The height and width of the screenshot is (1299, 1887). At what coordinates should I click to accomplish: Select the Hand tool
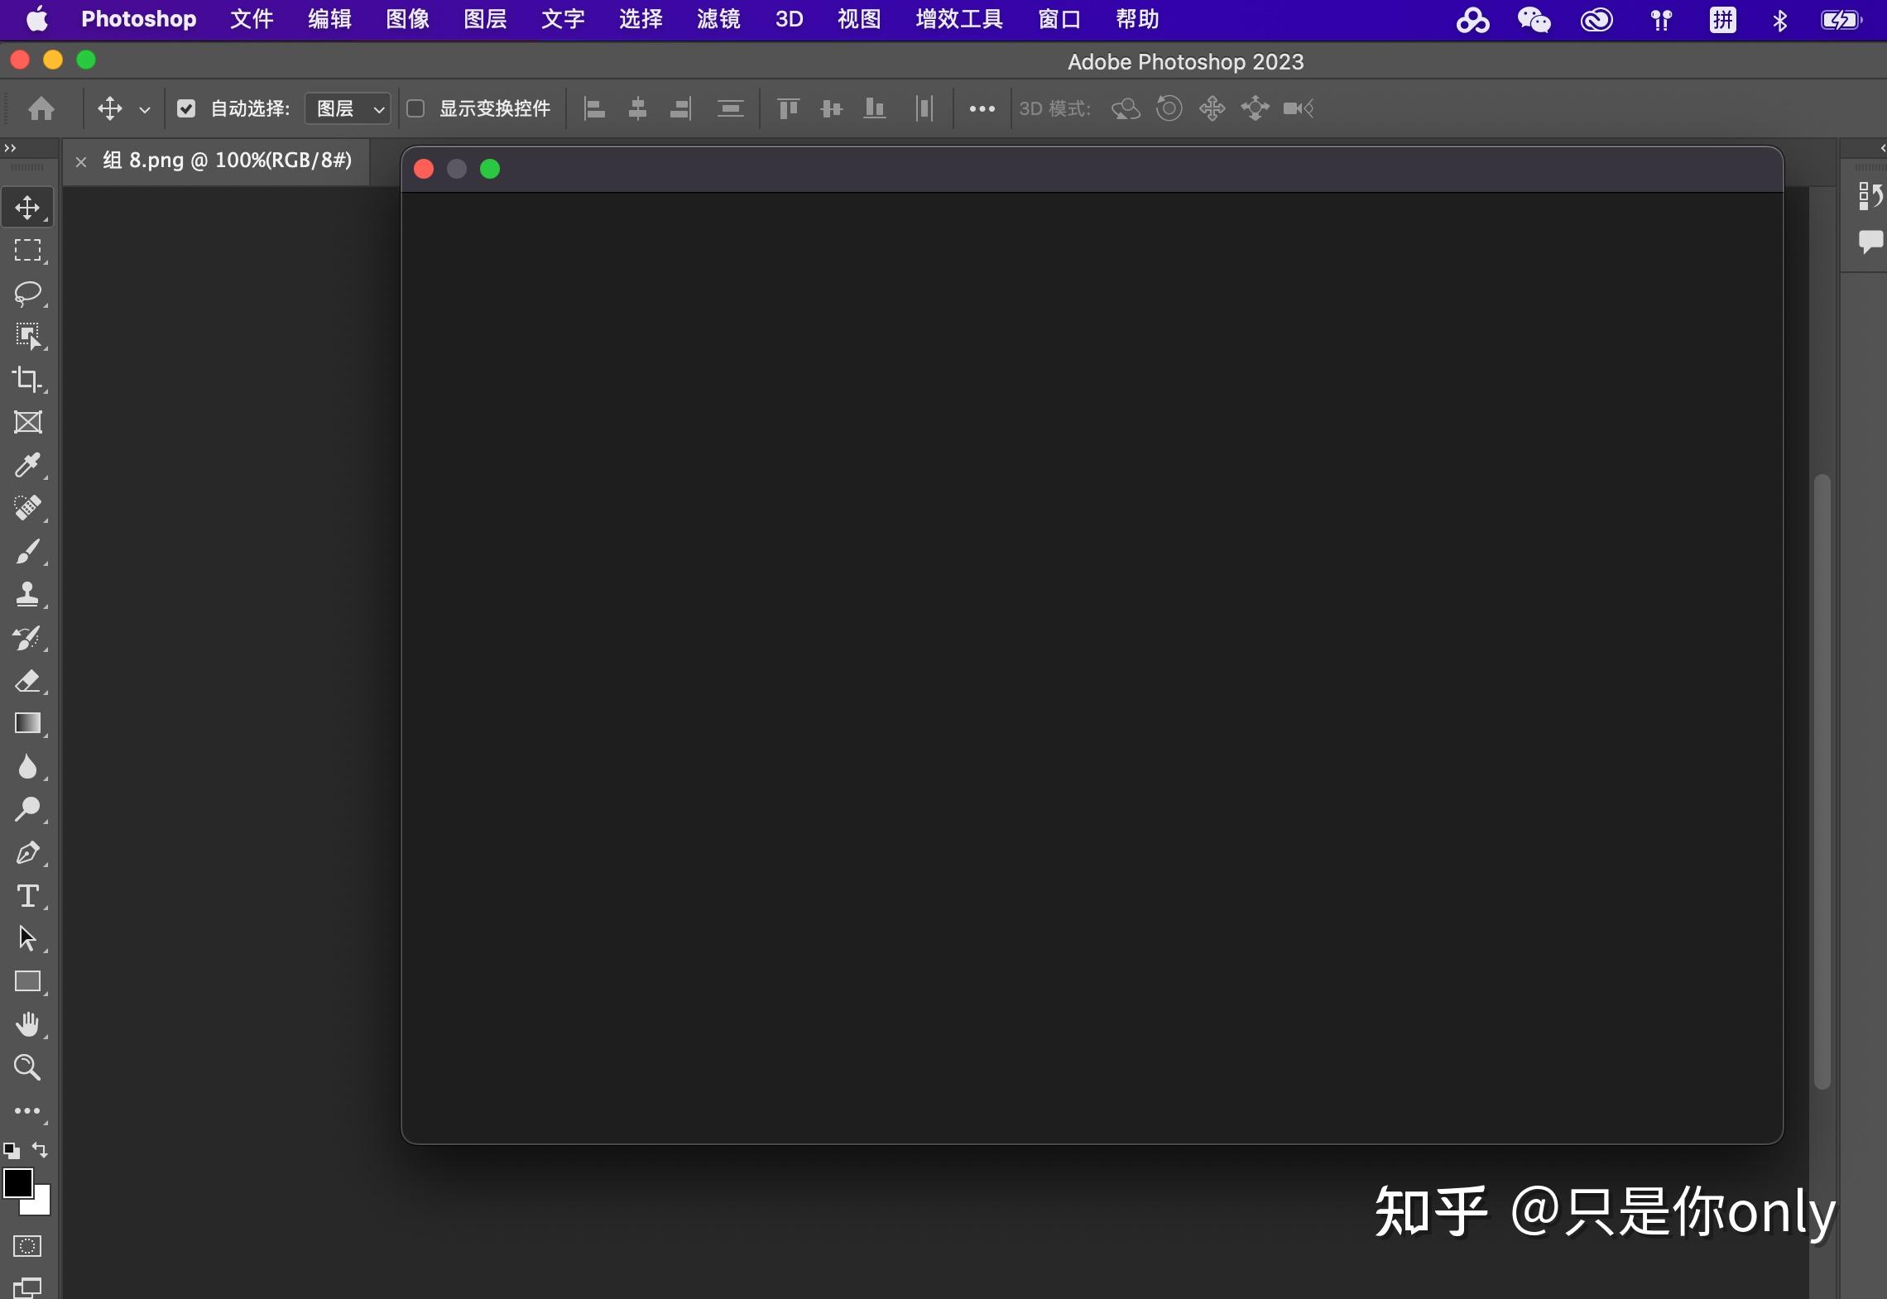point(27,1025)
